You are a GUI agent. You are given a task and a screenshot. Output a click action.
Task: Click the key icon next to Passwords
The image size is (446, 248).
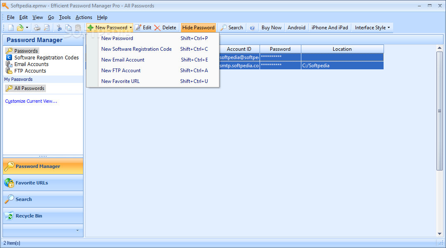(9, 51)
